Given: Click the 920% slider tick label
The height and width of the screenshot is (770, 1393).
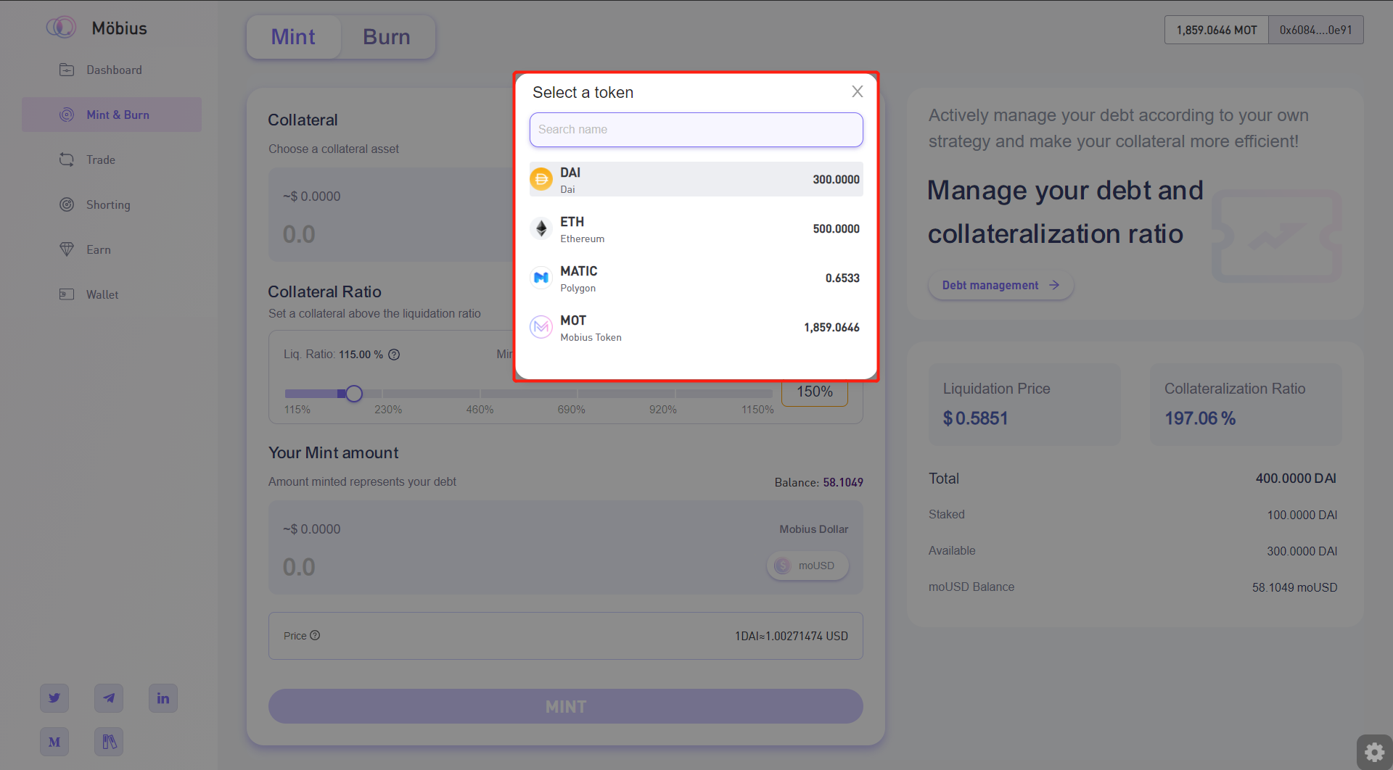Looking at the screenshot, I should coord(663,410).
